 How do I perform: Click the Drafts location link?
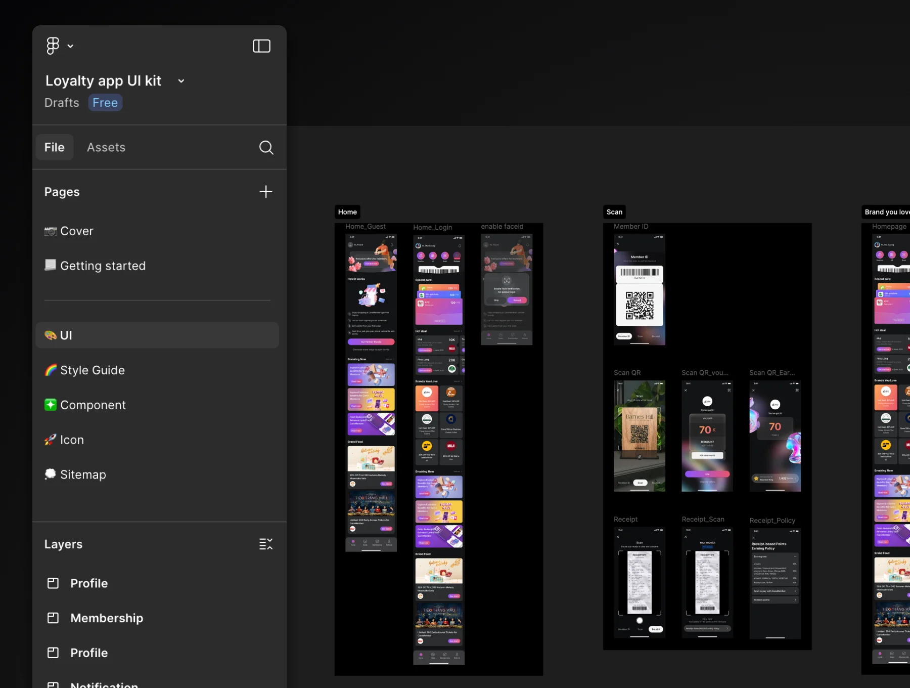(62, 103)
